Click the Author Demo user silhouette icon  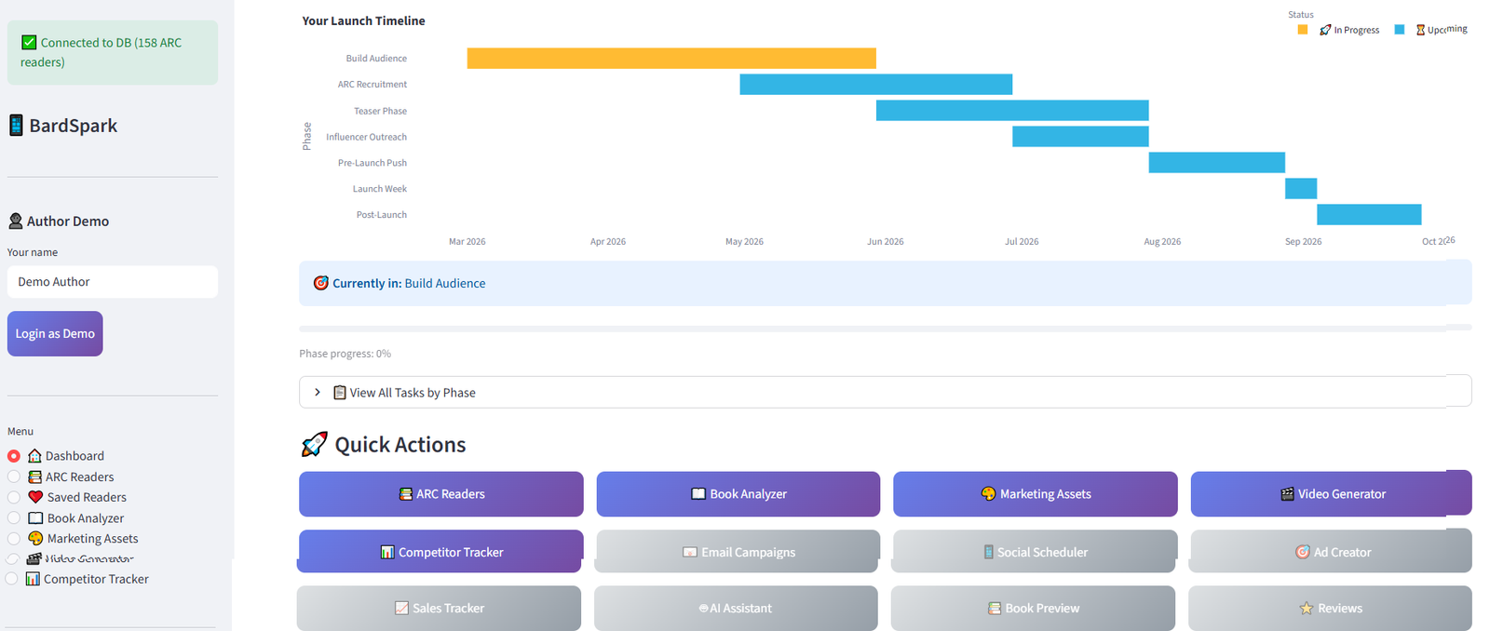pyautogui.click(x=16, y=222)
